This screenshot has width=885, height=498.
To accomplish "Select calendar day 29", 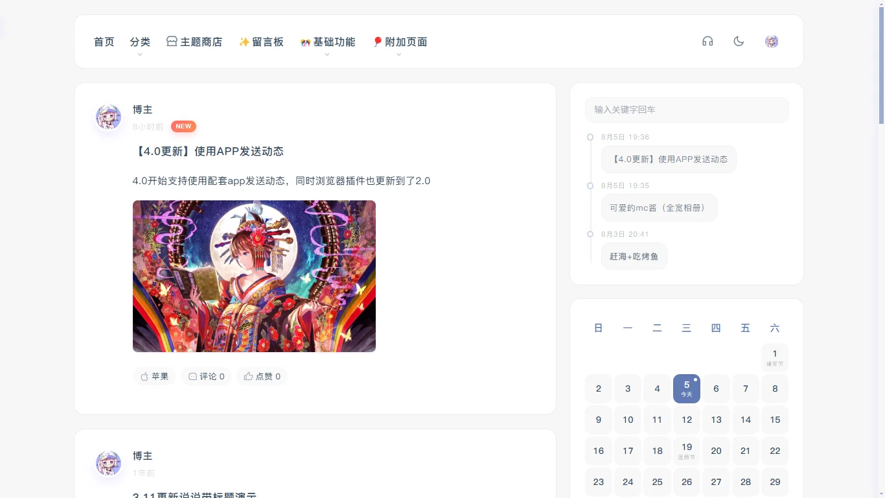I will pos(775,482).
